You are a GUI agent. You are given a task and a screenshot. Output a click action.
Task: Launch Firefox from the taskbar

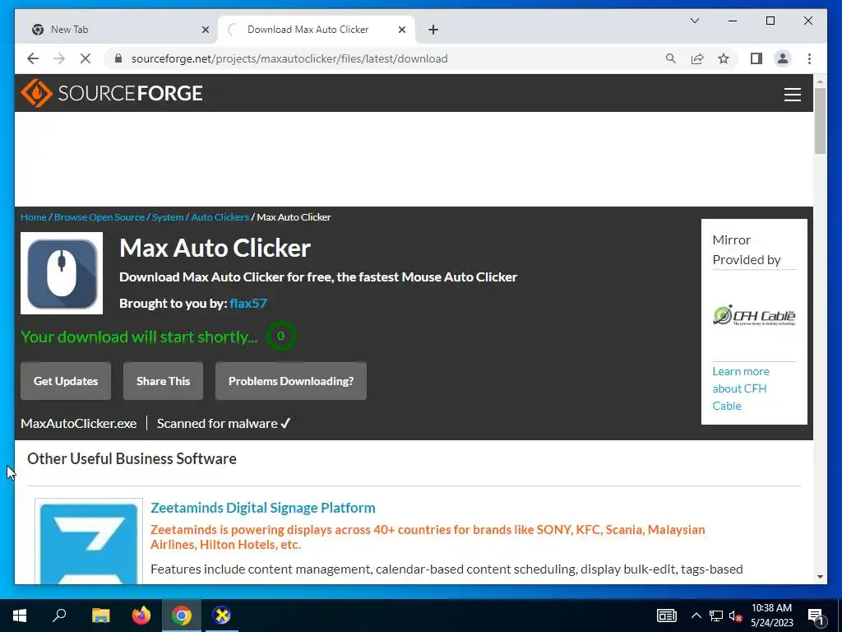tap(141, 616)
